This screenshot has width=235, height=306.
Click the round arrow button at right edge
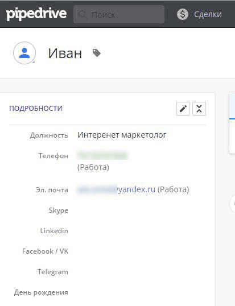(233, 204)
